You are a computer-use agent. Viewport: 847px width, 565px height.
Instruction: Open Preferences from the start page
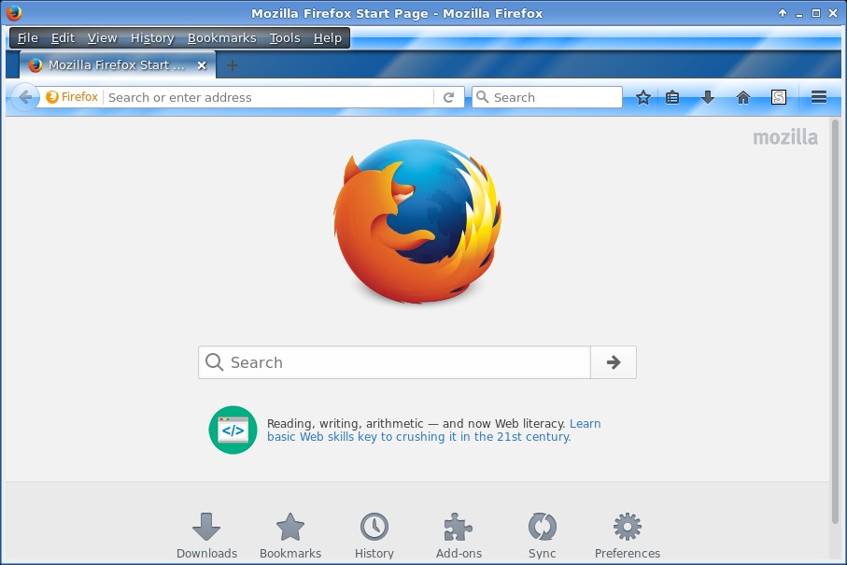pyautogui.click(x=628, y=536)
